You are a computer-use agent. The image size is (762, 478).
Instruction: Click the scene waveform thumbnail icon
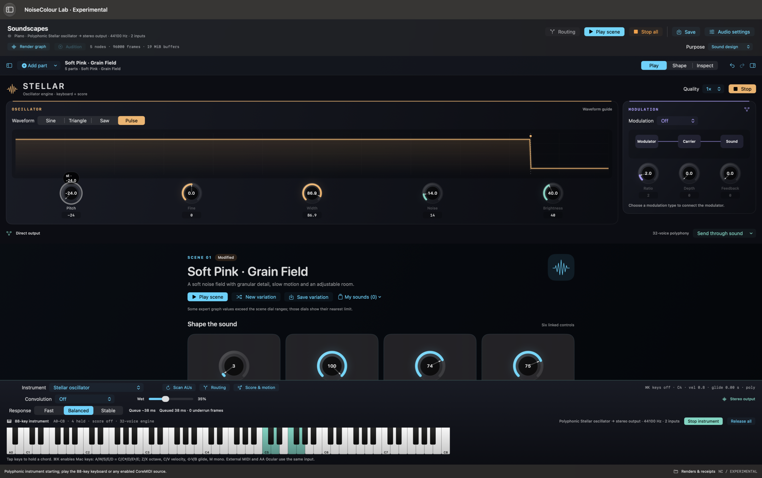pyautogui.click(x=561, y=268)
